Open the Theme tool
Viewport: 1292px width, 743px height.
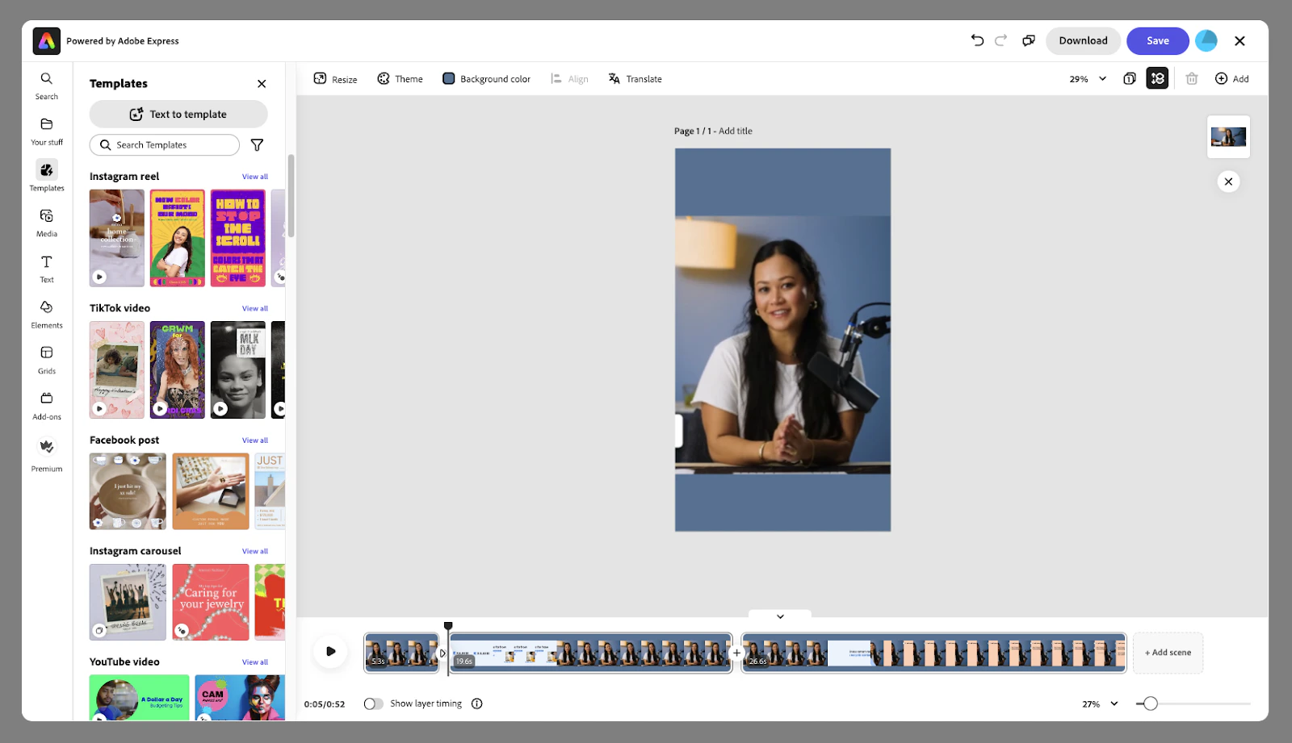point(400,78)
